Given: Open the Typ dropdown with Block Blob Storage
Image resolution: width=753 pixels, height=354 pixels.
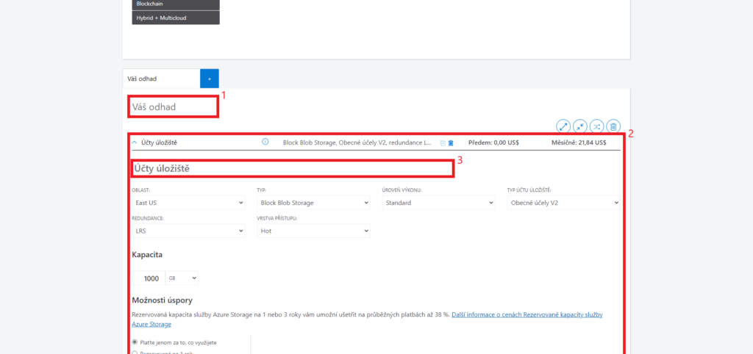Looking at the screenshot, I should [313, 203].
